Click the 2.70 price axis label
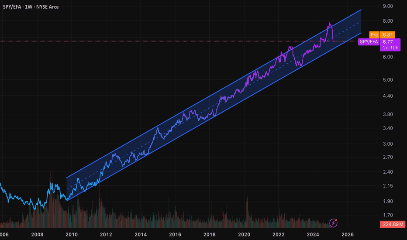This screenshot has height=240, width=407. pos(388,157)
